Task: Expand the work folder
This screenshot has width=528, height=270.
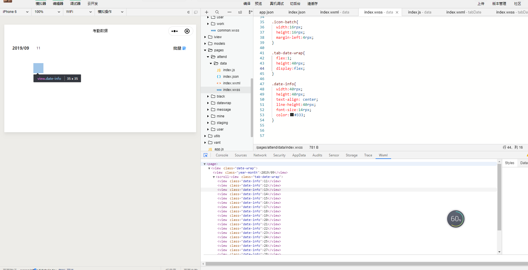Action: 208,24
